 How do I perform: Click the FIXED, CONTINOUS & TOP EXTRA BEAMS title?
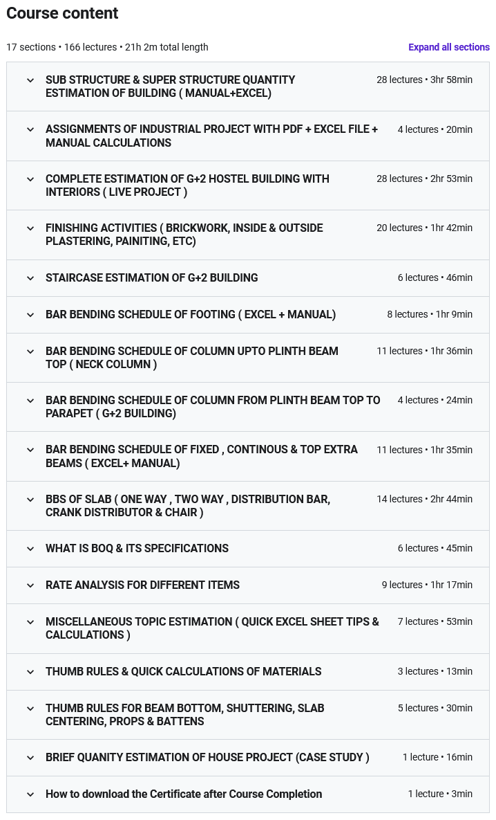201,456
